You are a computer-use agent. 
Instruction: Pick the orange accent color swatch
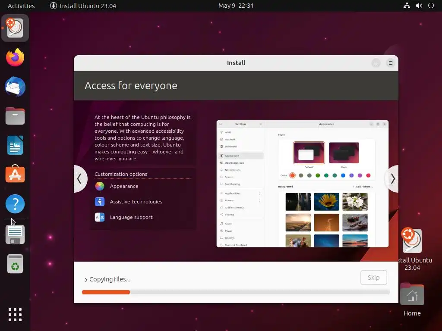(292, 175)
